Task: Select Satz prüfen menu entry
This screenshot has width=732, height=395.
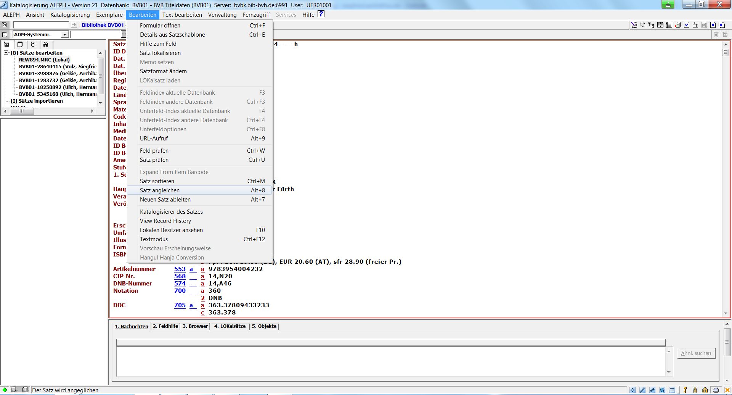Action: coord(154,160)
